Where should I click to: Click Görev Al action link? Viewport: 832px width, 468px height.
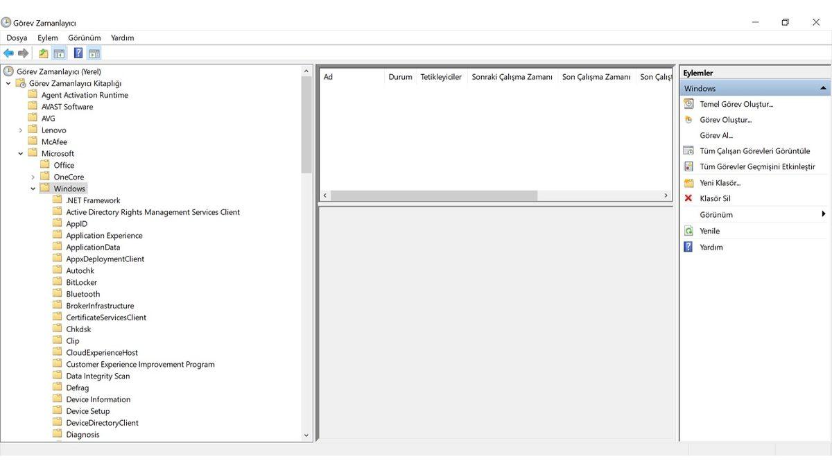716,135
